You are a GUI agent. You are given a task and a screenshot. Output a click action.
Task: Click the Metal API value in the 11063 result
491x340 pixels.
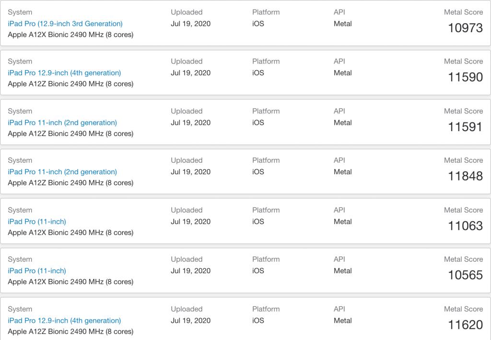coord(342,221)
